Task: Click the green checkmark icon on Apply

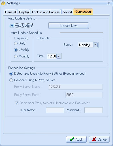Action: pos(72,139)
